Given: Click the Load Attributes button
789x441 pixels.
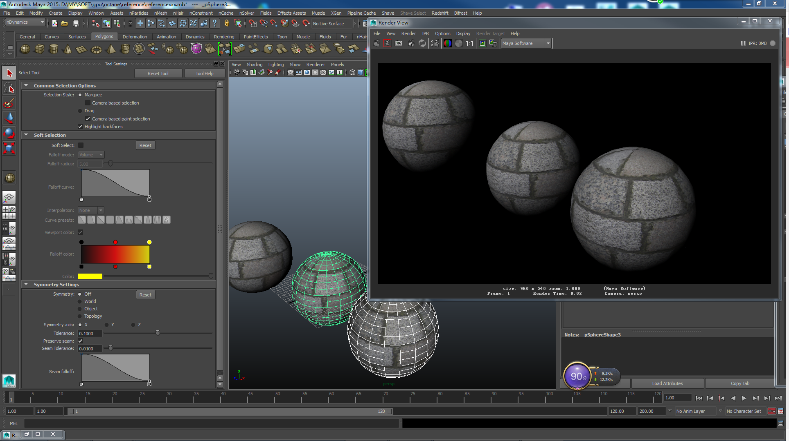Looking at the screenshot, I should click(x=667, y=383).
